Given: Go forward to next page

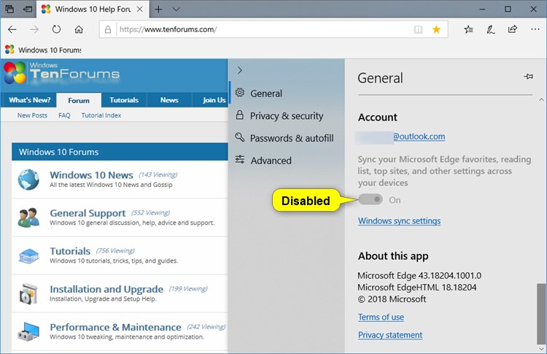Looking at the screenshot, I should (x=34, y=30).
